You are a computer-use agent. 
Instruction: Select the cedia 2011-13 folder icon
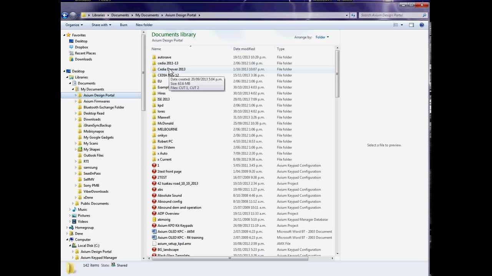[x=154, y=63]
